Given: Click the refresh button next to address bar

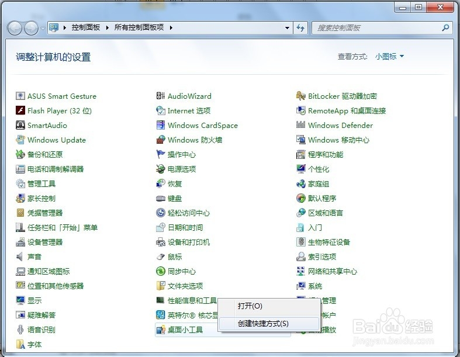Looking at the screenshot, I should [300, 28].
